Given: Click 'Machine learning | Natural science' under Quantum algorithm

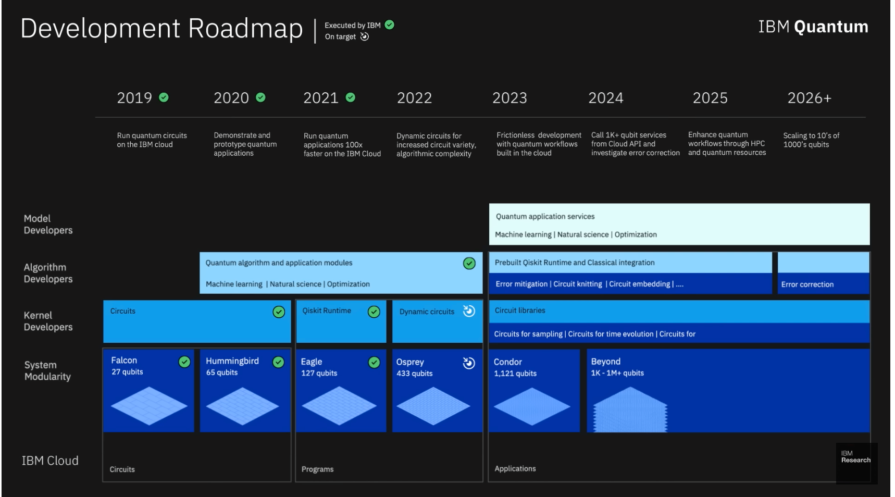Looking at the screenshot, I should point(288,284).
